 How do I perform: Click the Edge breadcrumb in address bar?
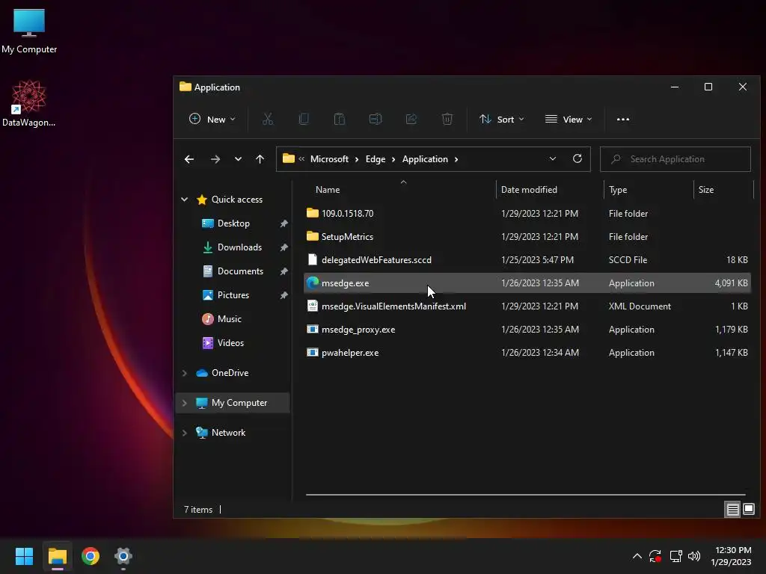pyautogui.click(x=376, y=159)
